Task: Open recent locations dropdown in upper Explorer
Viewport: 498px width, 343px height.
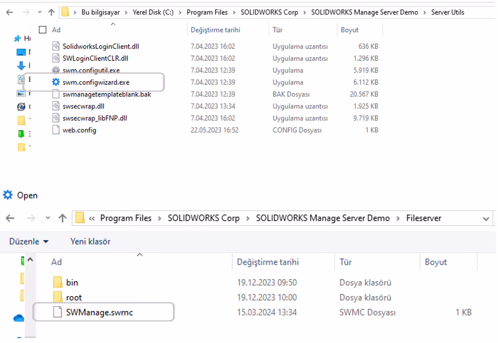Action: tap(39, 12)
